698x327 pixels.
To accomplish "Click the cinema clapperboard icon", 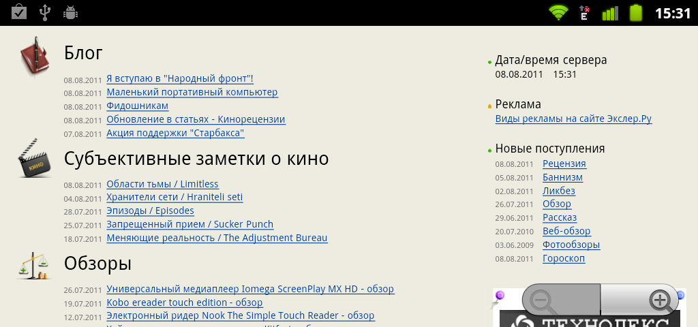I will pos(34,159).
